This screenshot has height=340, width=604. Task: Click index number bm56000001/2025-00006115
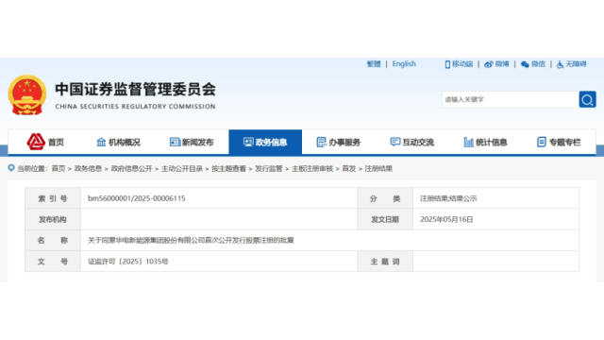click(x=136, y=198)
